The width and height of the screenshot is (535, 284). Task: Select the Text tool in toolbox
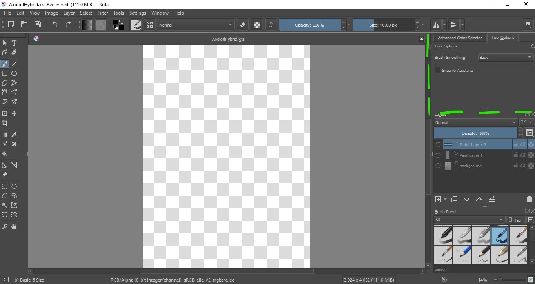14,43
